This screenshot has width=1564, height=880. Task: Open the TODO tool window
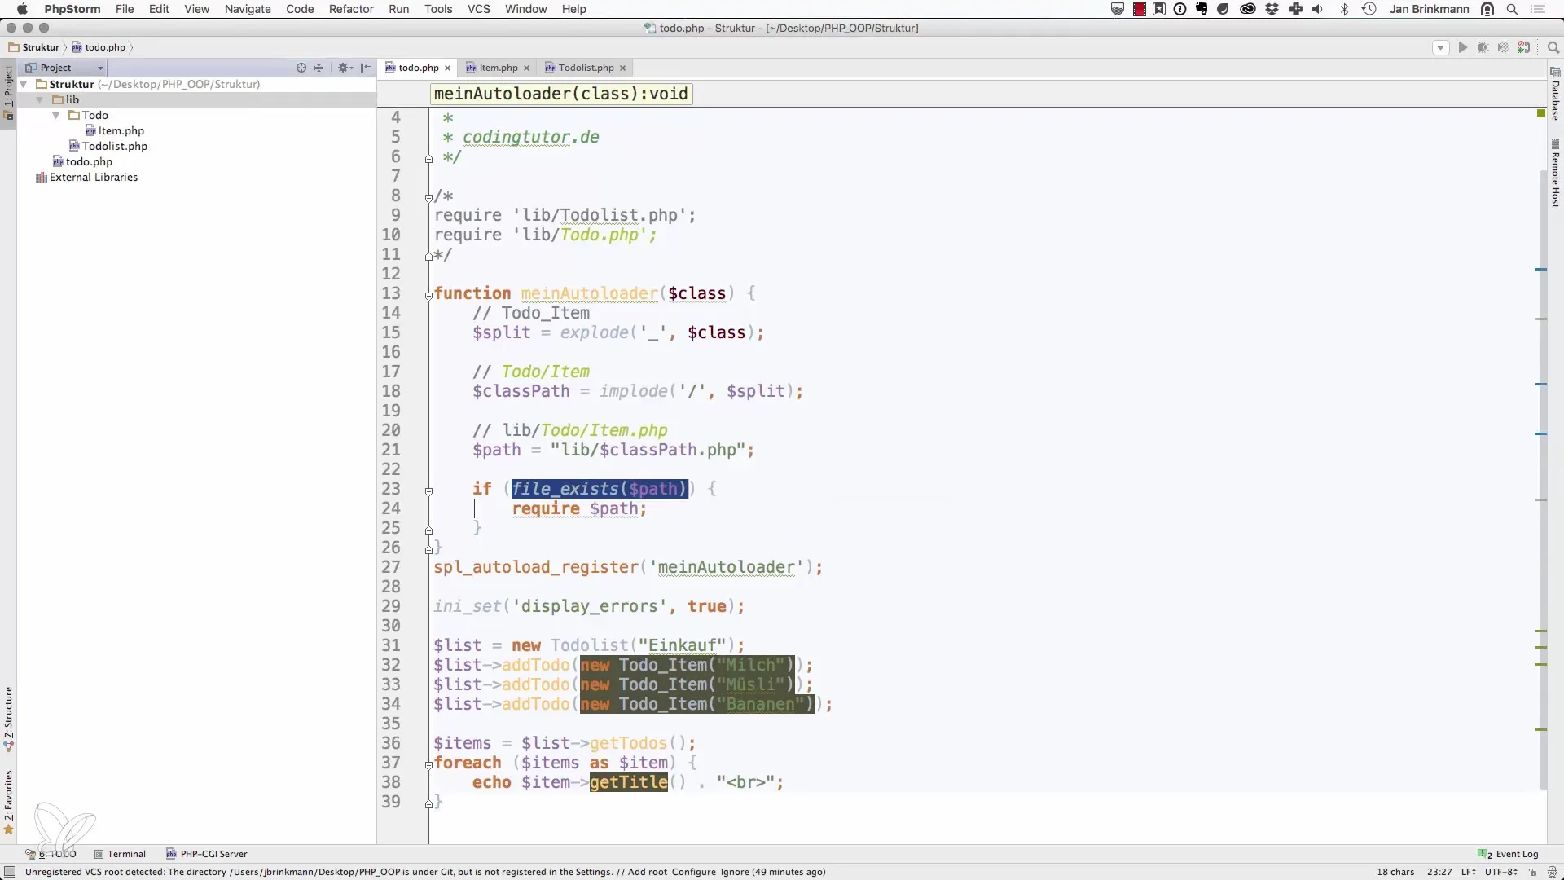pos(51,854)
